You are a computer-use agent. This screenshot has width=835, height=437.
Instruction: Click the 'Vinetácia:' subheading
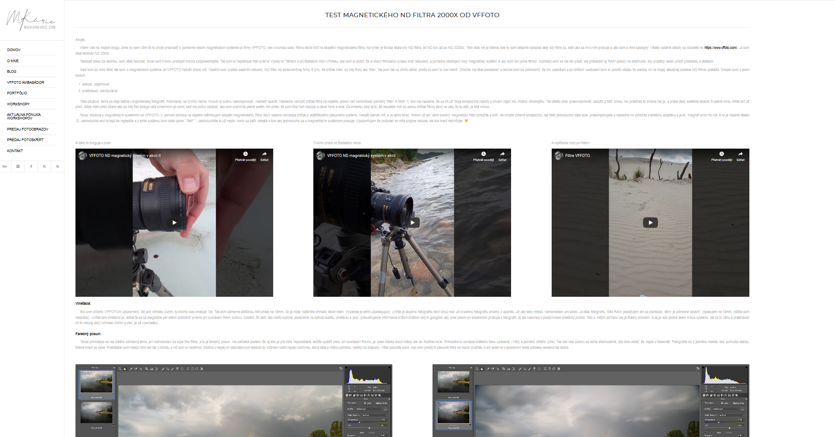tap(83, 303)
